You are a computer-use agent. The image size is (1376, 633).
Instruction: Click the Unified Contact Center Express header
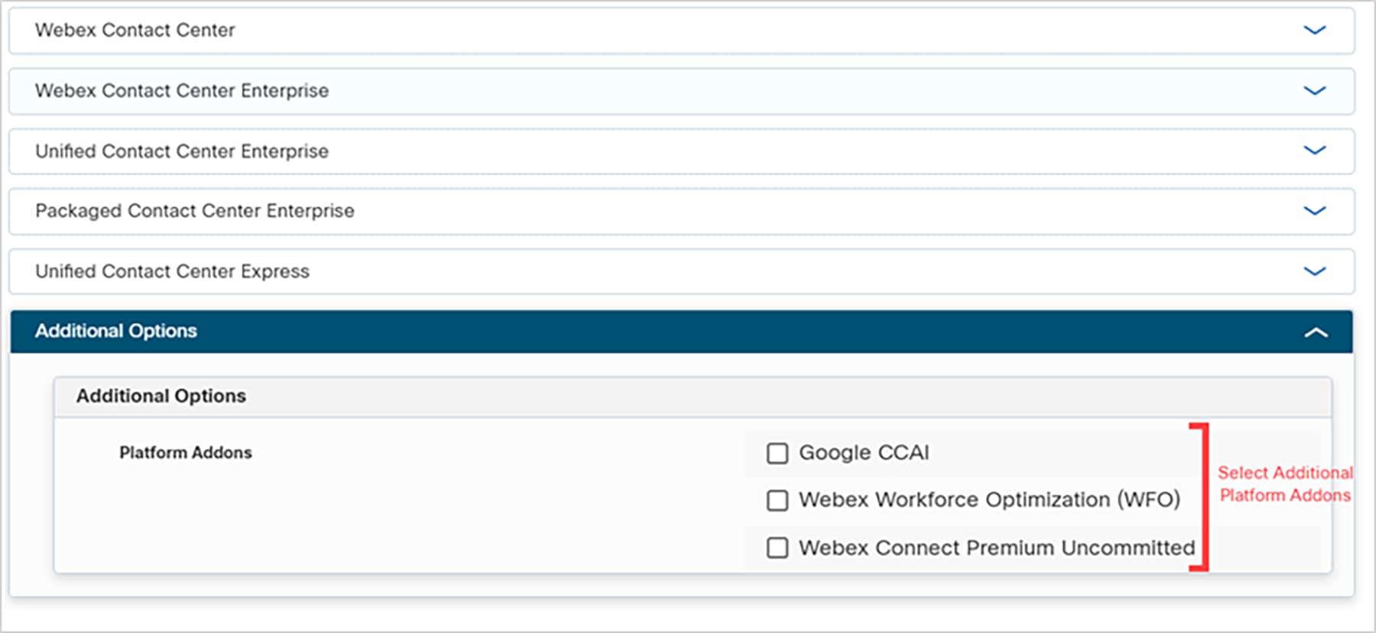coord(172,271)
